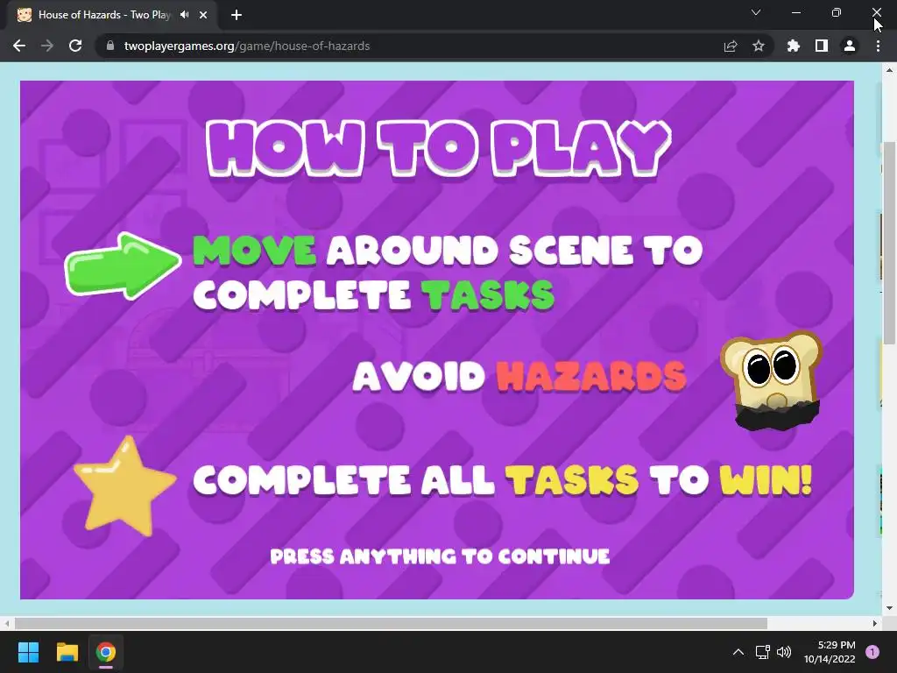Image resolution: width=897 pixels, height=673 pixels.
Task: Open Chrome's three-dot menu
Action: tap(878, 46)
